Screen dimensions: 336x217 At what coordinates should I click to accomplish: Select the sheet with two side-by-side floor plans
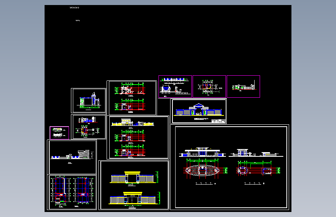72,192
